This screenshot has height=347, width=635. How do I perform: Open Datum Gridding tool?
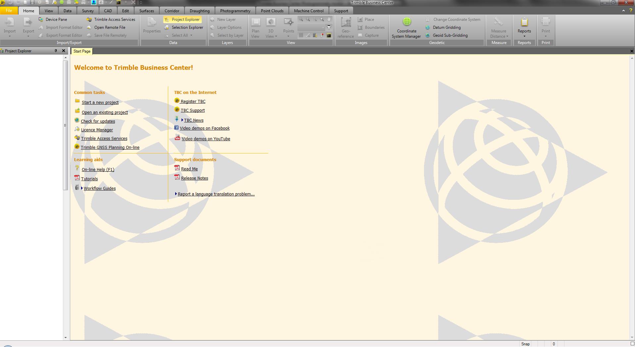click(x=443, y=27)
